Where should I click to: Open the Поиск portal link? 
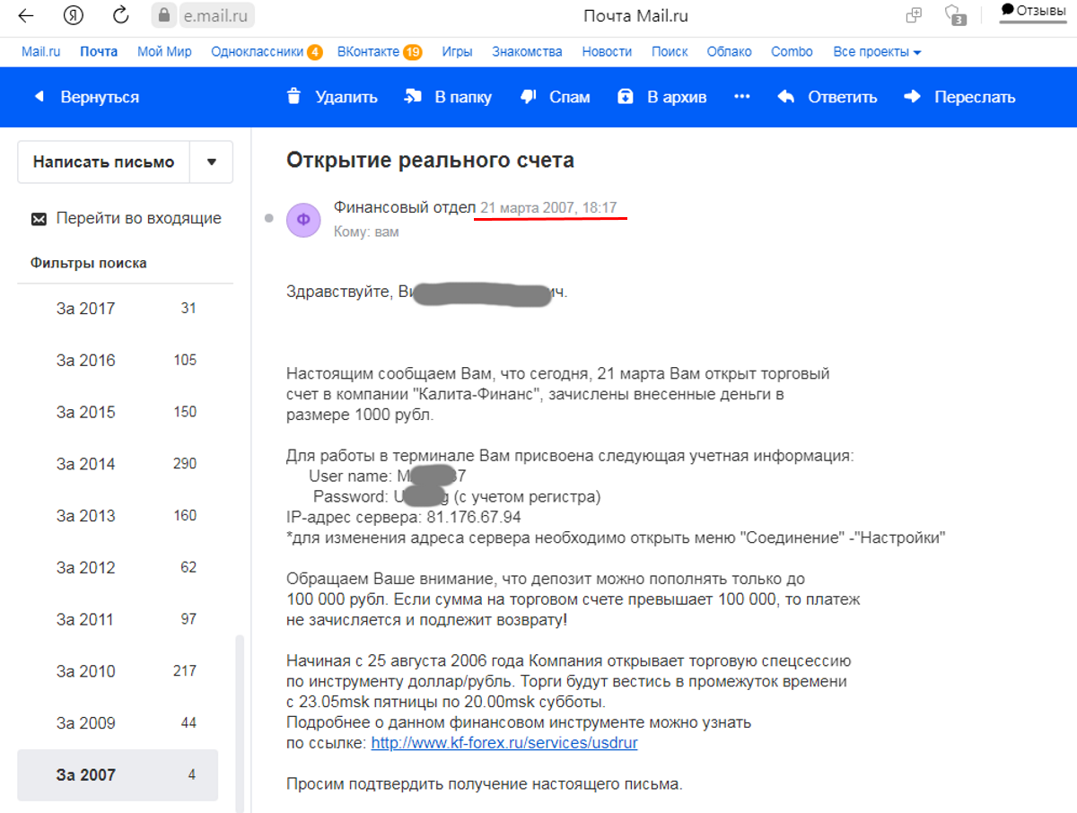(670, 52)
